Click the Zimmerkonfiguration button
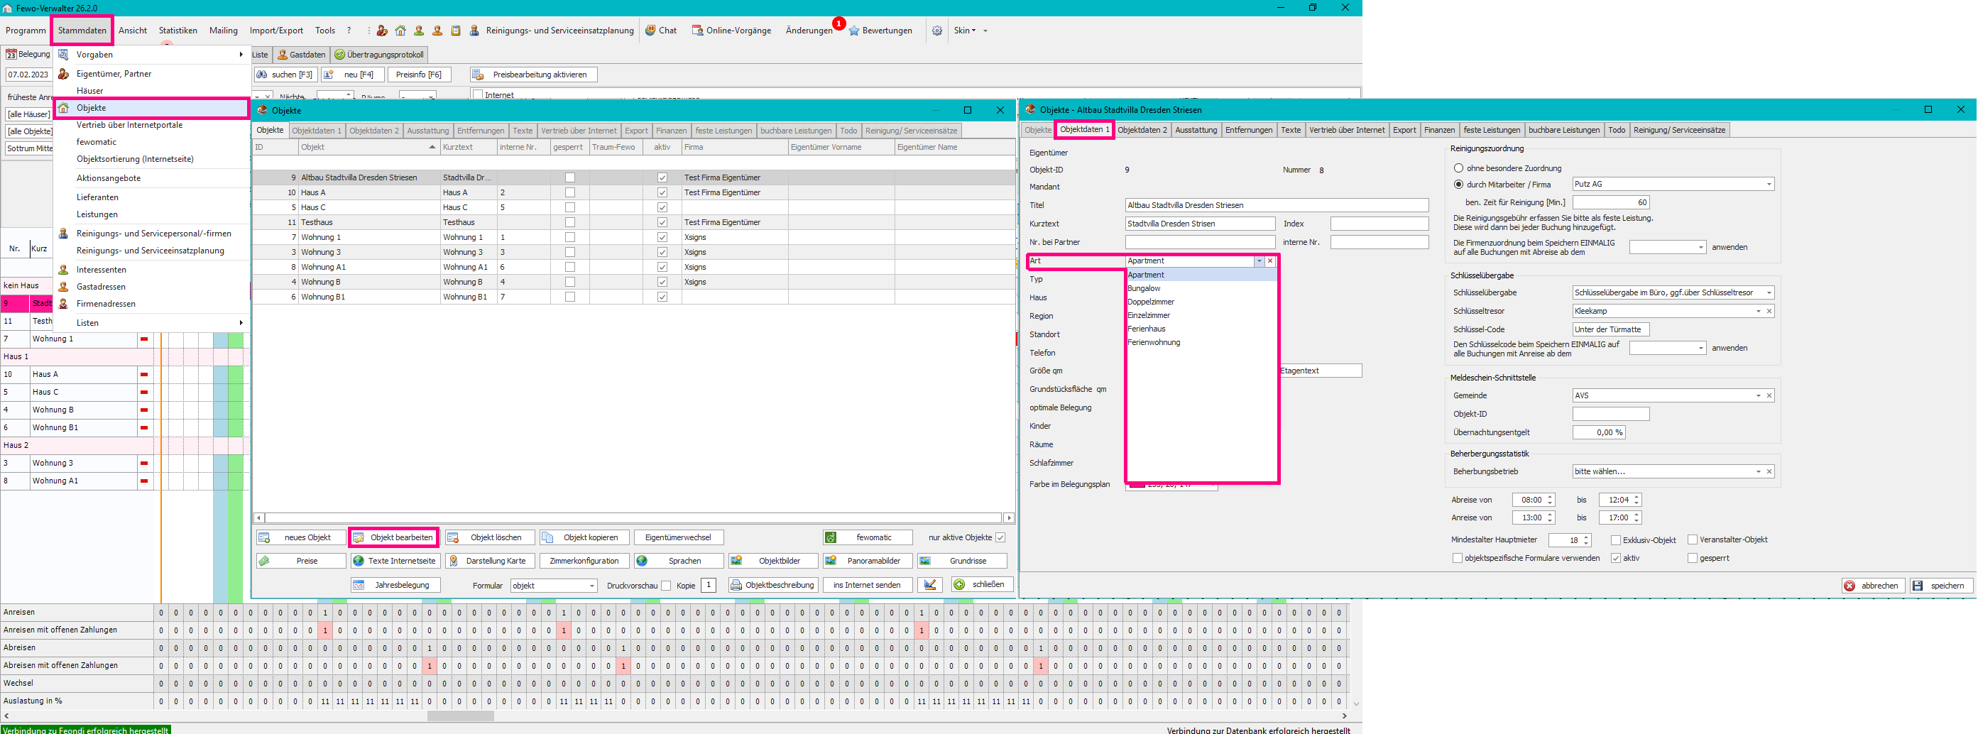The image size is (1978, 734). point(584,562)
